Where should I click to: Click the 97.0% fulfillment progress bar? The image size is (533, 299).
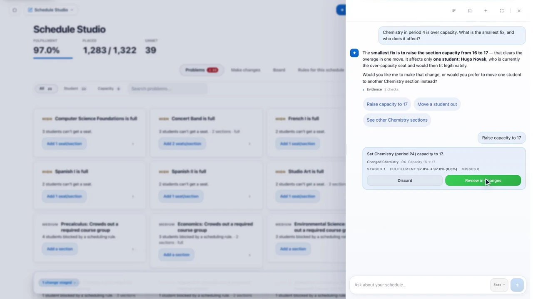point(53,58)
